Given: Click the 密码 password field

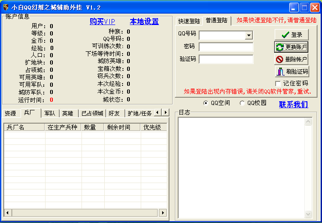Looking at the screenshot, I should (226, 47).
